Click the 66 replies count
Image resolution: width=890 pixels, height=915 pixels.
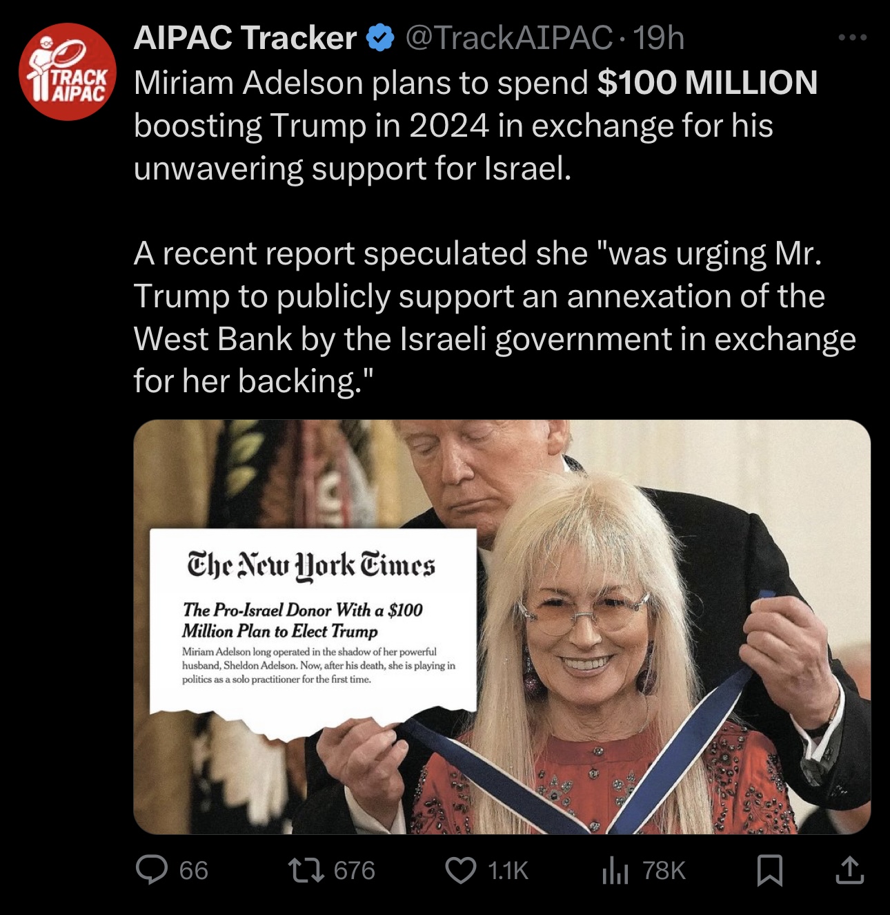click(194, 870)
